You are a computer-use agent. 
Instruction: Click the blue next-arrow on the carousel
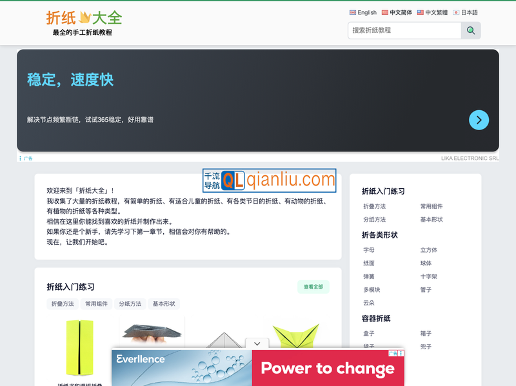tap(479, 120)
